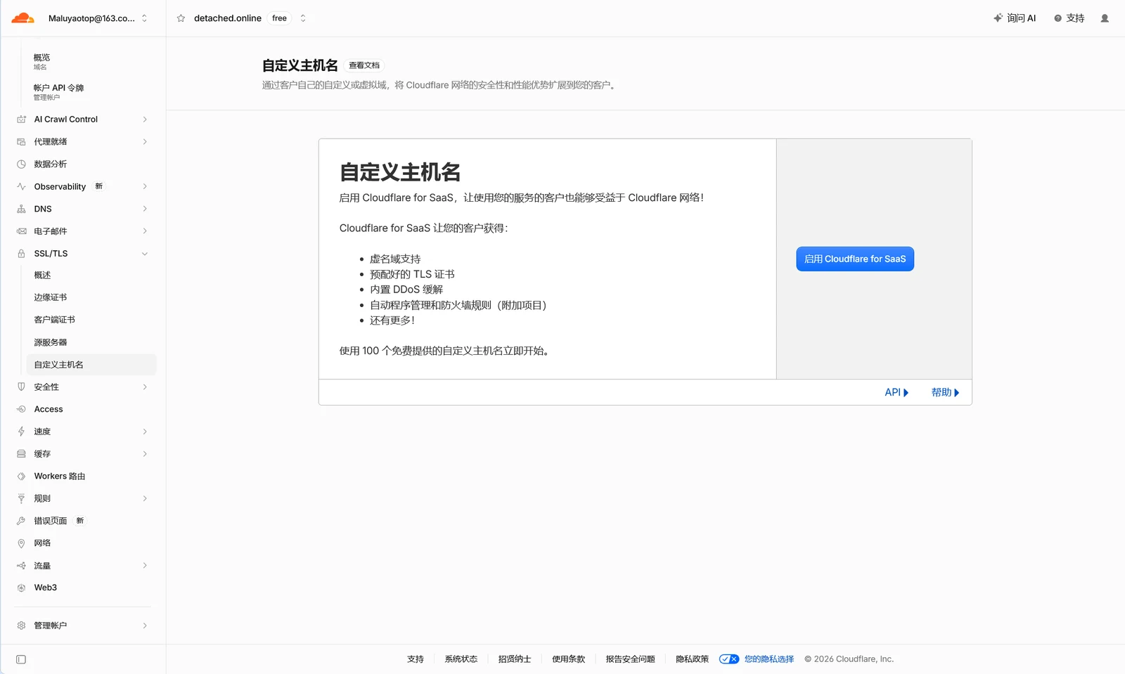
Task: Click the Web3 sidebar icon
Action: [21, 588]
